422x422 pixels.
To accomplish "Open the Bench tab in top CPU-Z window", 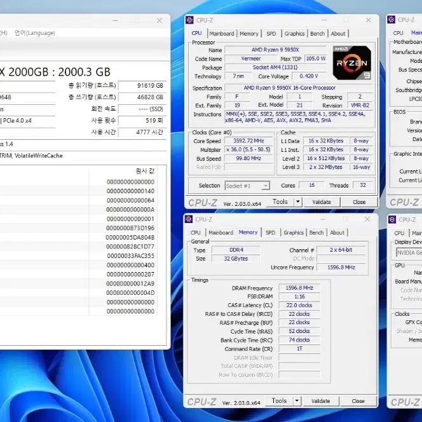I will coord(318,34).
